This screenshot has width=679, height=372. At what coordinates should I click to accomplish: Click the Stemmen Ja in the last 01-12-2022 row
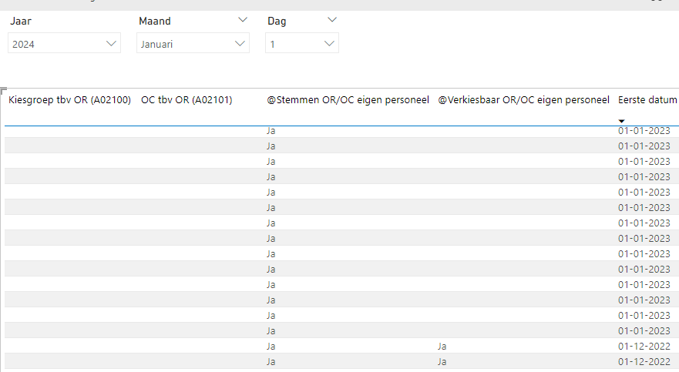coord(271,362)
